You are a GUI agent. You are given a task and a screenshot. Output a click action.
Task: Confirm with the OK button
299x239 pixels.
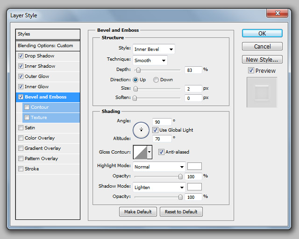click(x=262, y=33)
